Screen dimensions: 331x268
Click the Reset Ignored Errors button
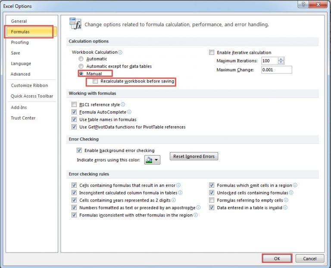194,156
